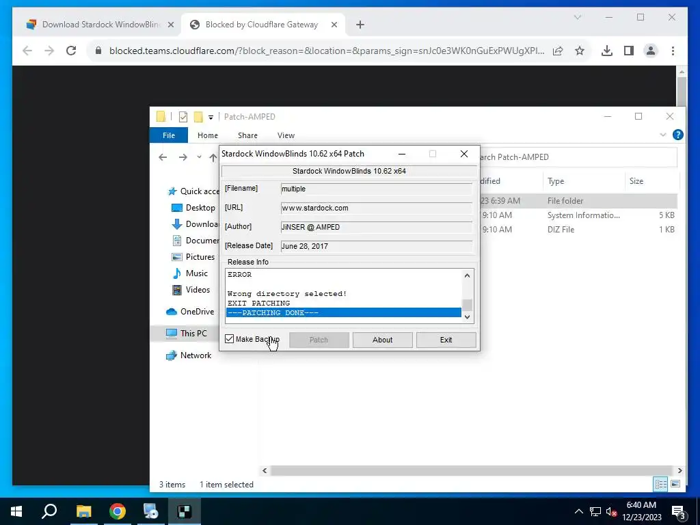
Task: Click the grayed-out Patch button
Action: click(x=319, y=340)
